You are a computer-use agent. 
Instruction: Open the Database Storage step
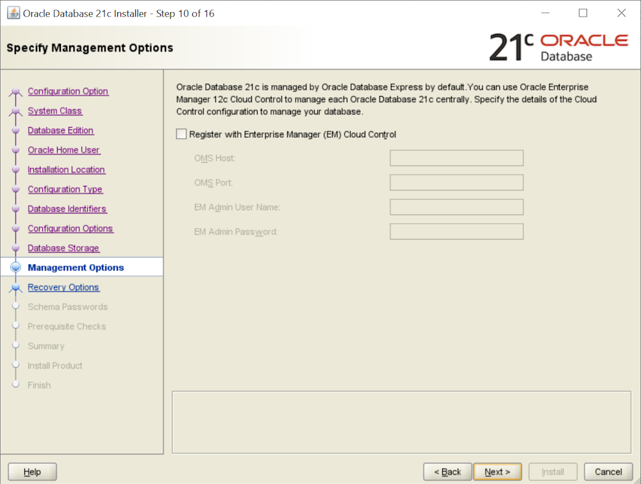pyautogui.click(x=63, y=248)
